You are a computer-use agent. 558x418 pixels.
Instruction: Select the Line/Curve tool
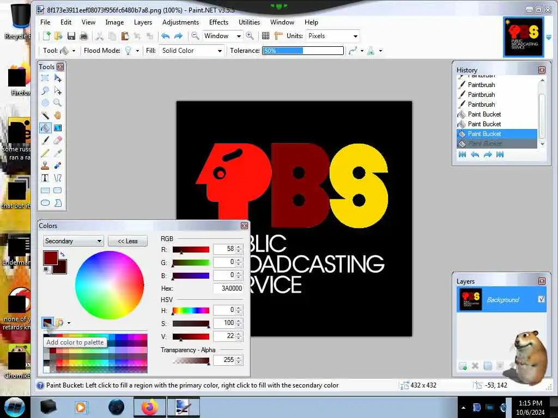(x=58, y=178)
